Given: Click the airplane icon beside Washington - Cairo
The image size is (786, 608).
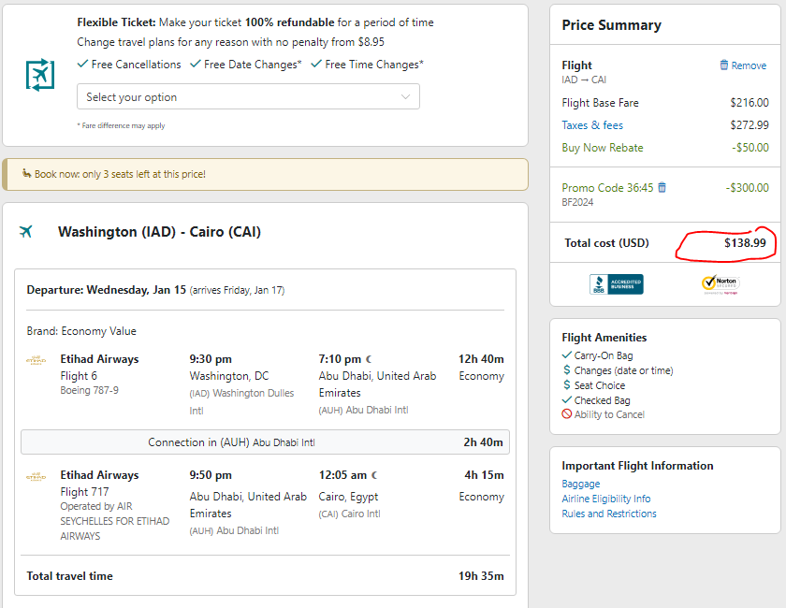Looking at the screenshot, I should (x=25, y=232).
